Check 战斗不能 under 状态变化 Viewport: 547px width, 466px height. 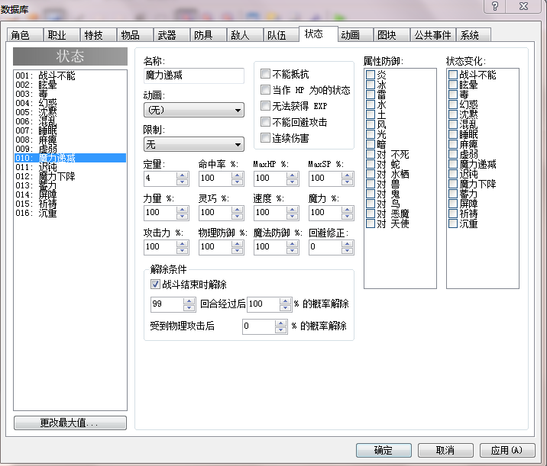[453, 75]
